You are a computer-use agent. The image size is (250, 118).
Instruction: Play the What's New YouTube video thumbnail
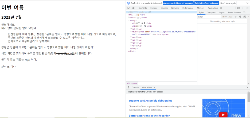[x=223, y=115]
